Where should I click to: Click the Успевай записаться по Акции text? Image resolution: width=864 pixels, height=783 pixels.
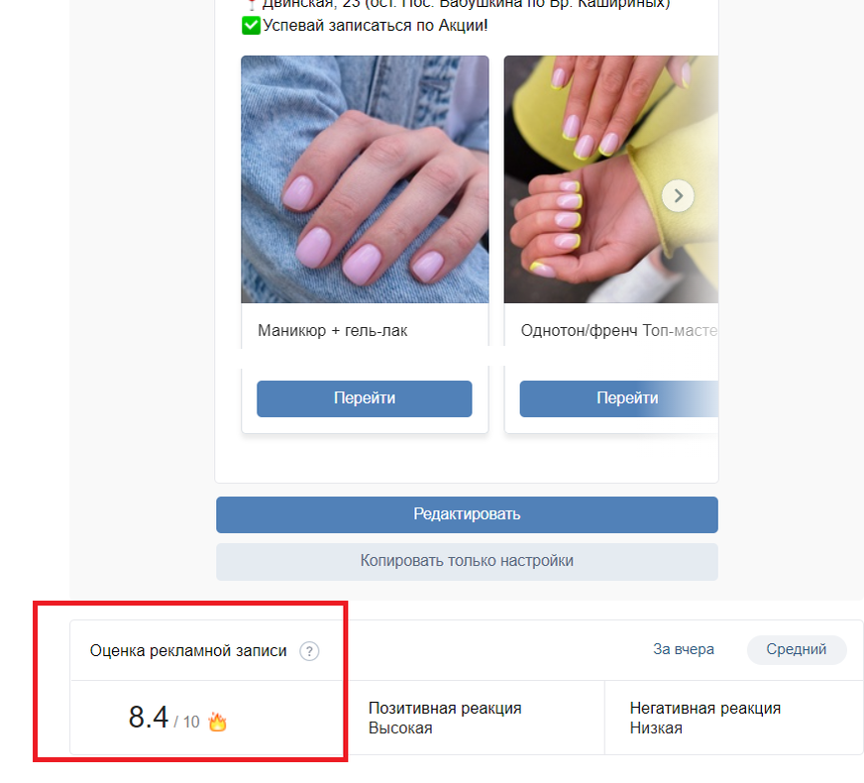point(376,26)
